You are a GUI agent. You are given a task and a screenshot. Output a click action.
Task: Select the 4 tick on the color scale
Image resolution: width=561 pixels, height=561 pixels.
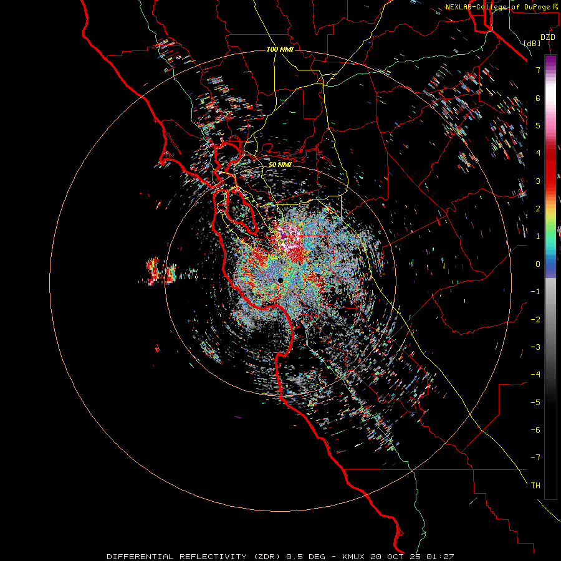coord(538,153)
